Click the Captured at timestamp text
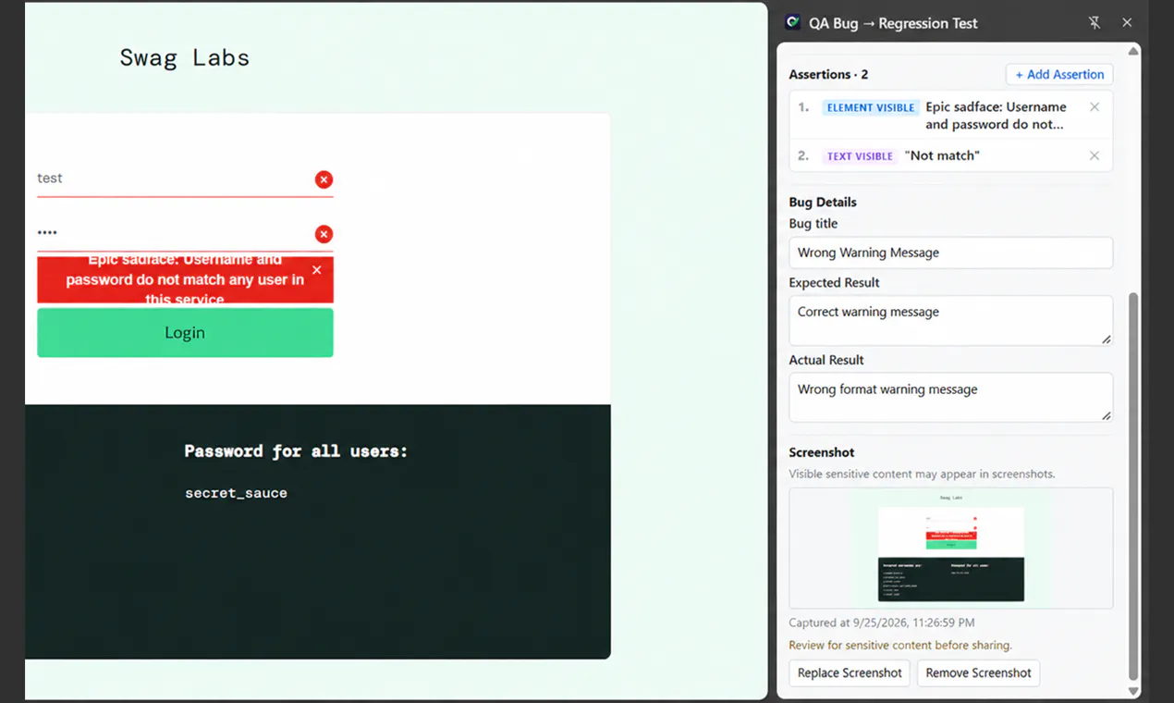1174x703 pixels. [881, 623]
